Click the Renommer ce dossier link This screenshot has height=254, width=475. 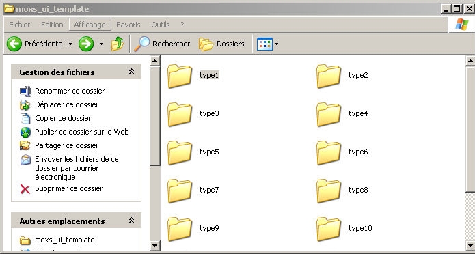pyautogui.click(x=70, y=91)
